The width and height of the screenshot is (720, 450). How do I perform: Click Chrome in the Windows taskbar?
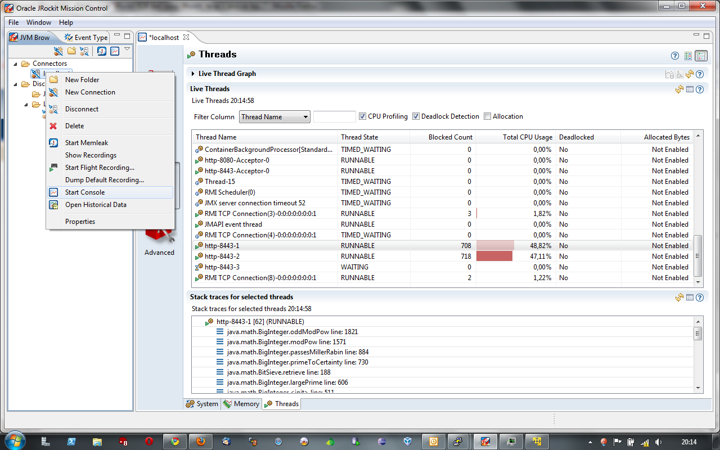[175, 442]
